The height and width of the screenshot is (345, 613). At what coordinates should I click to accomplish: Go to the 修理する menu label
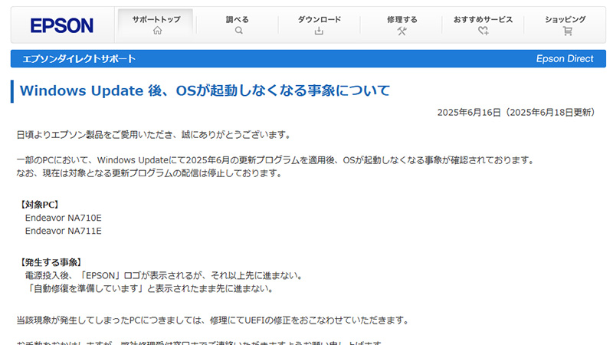click(402, 19)
